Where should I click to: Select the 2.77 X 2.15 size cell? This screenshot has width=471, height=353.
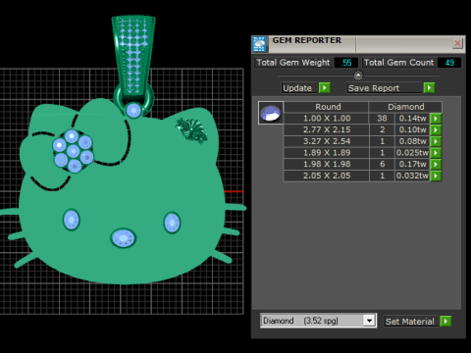tap(327, 129)
